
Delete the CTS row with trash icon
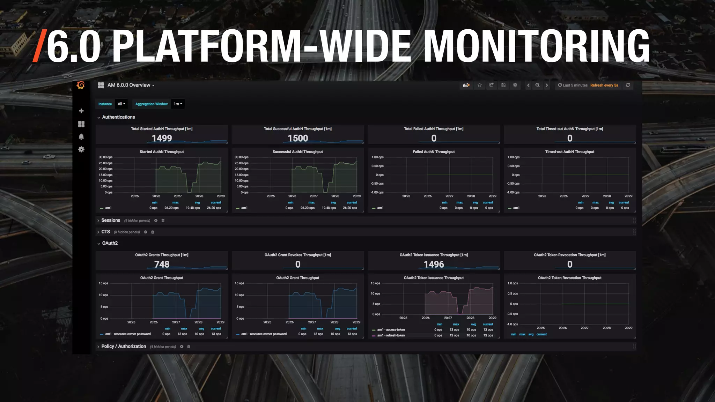pos(153,232)
